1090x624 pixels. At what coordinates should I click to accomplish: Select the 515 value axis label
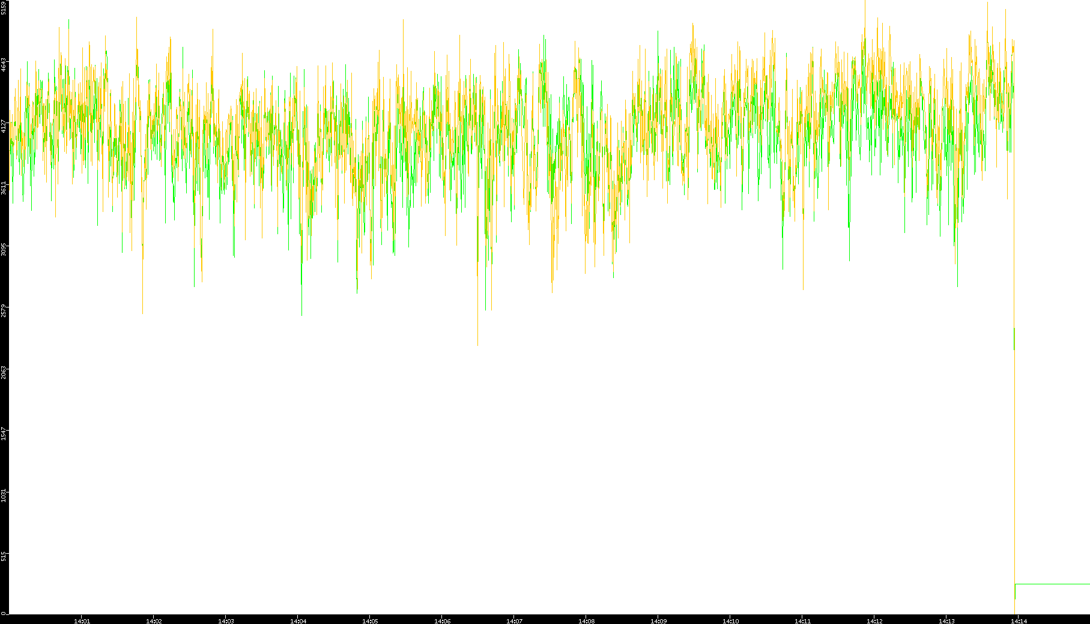(4, 557)
